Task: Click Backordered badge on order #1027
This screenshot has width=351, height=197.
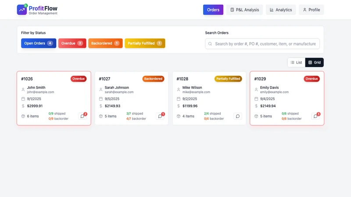Action: 153,79
